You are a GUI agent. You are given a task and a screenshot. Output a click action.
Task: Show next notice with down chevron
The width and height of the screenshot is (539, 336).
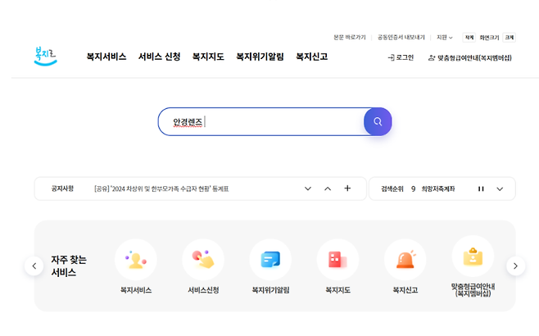point(308,188)
